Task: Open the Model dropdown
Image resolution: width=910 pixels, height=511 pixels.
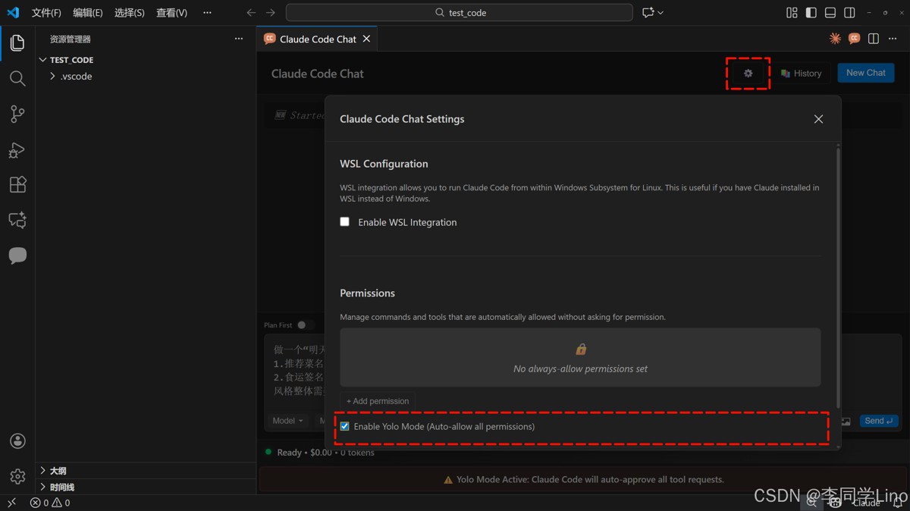Action: click(x=287, y=421)
